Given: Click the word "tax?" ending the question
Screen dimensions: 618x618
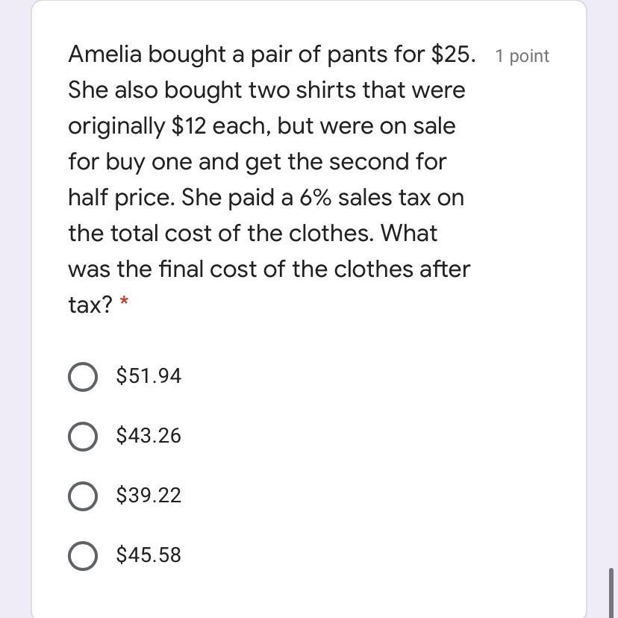Looking at the screenshot, I should pos(90,305).
